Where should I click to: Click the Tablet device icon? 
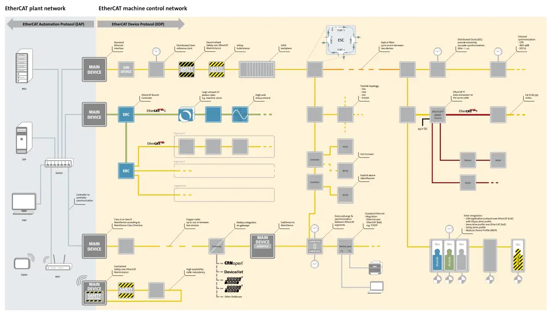pyautogui.click(x=24, y=263)
